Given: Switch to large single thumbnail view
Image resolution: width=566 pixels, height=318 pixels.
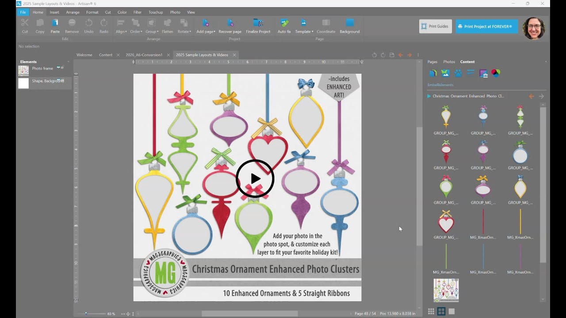Looking at the screenshot, I should pos(451,311).
